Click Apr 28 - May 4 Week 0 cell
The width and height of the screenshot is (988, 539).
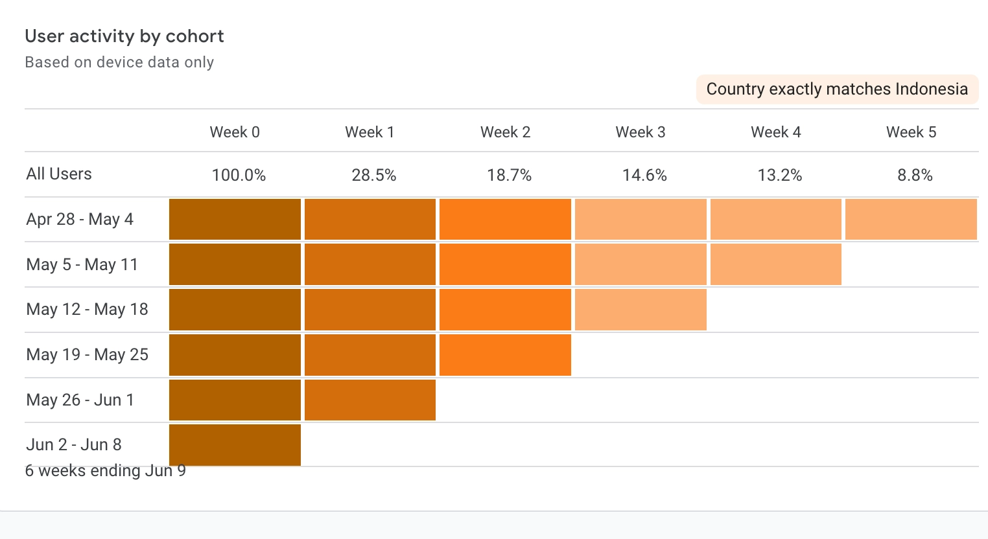pos(235,220)
